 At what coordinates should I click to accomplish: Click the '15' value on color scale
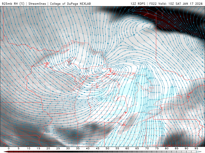pyautogui.click(x=38, y=148)
